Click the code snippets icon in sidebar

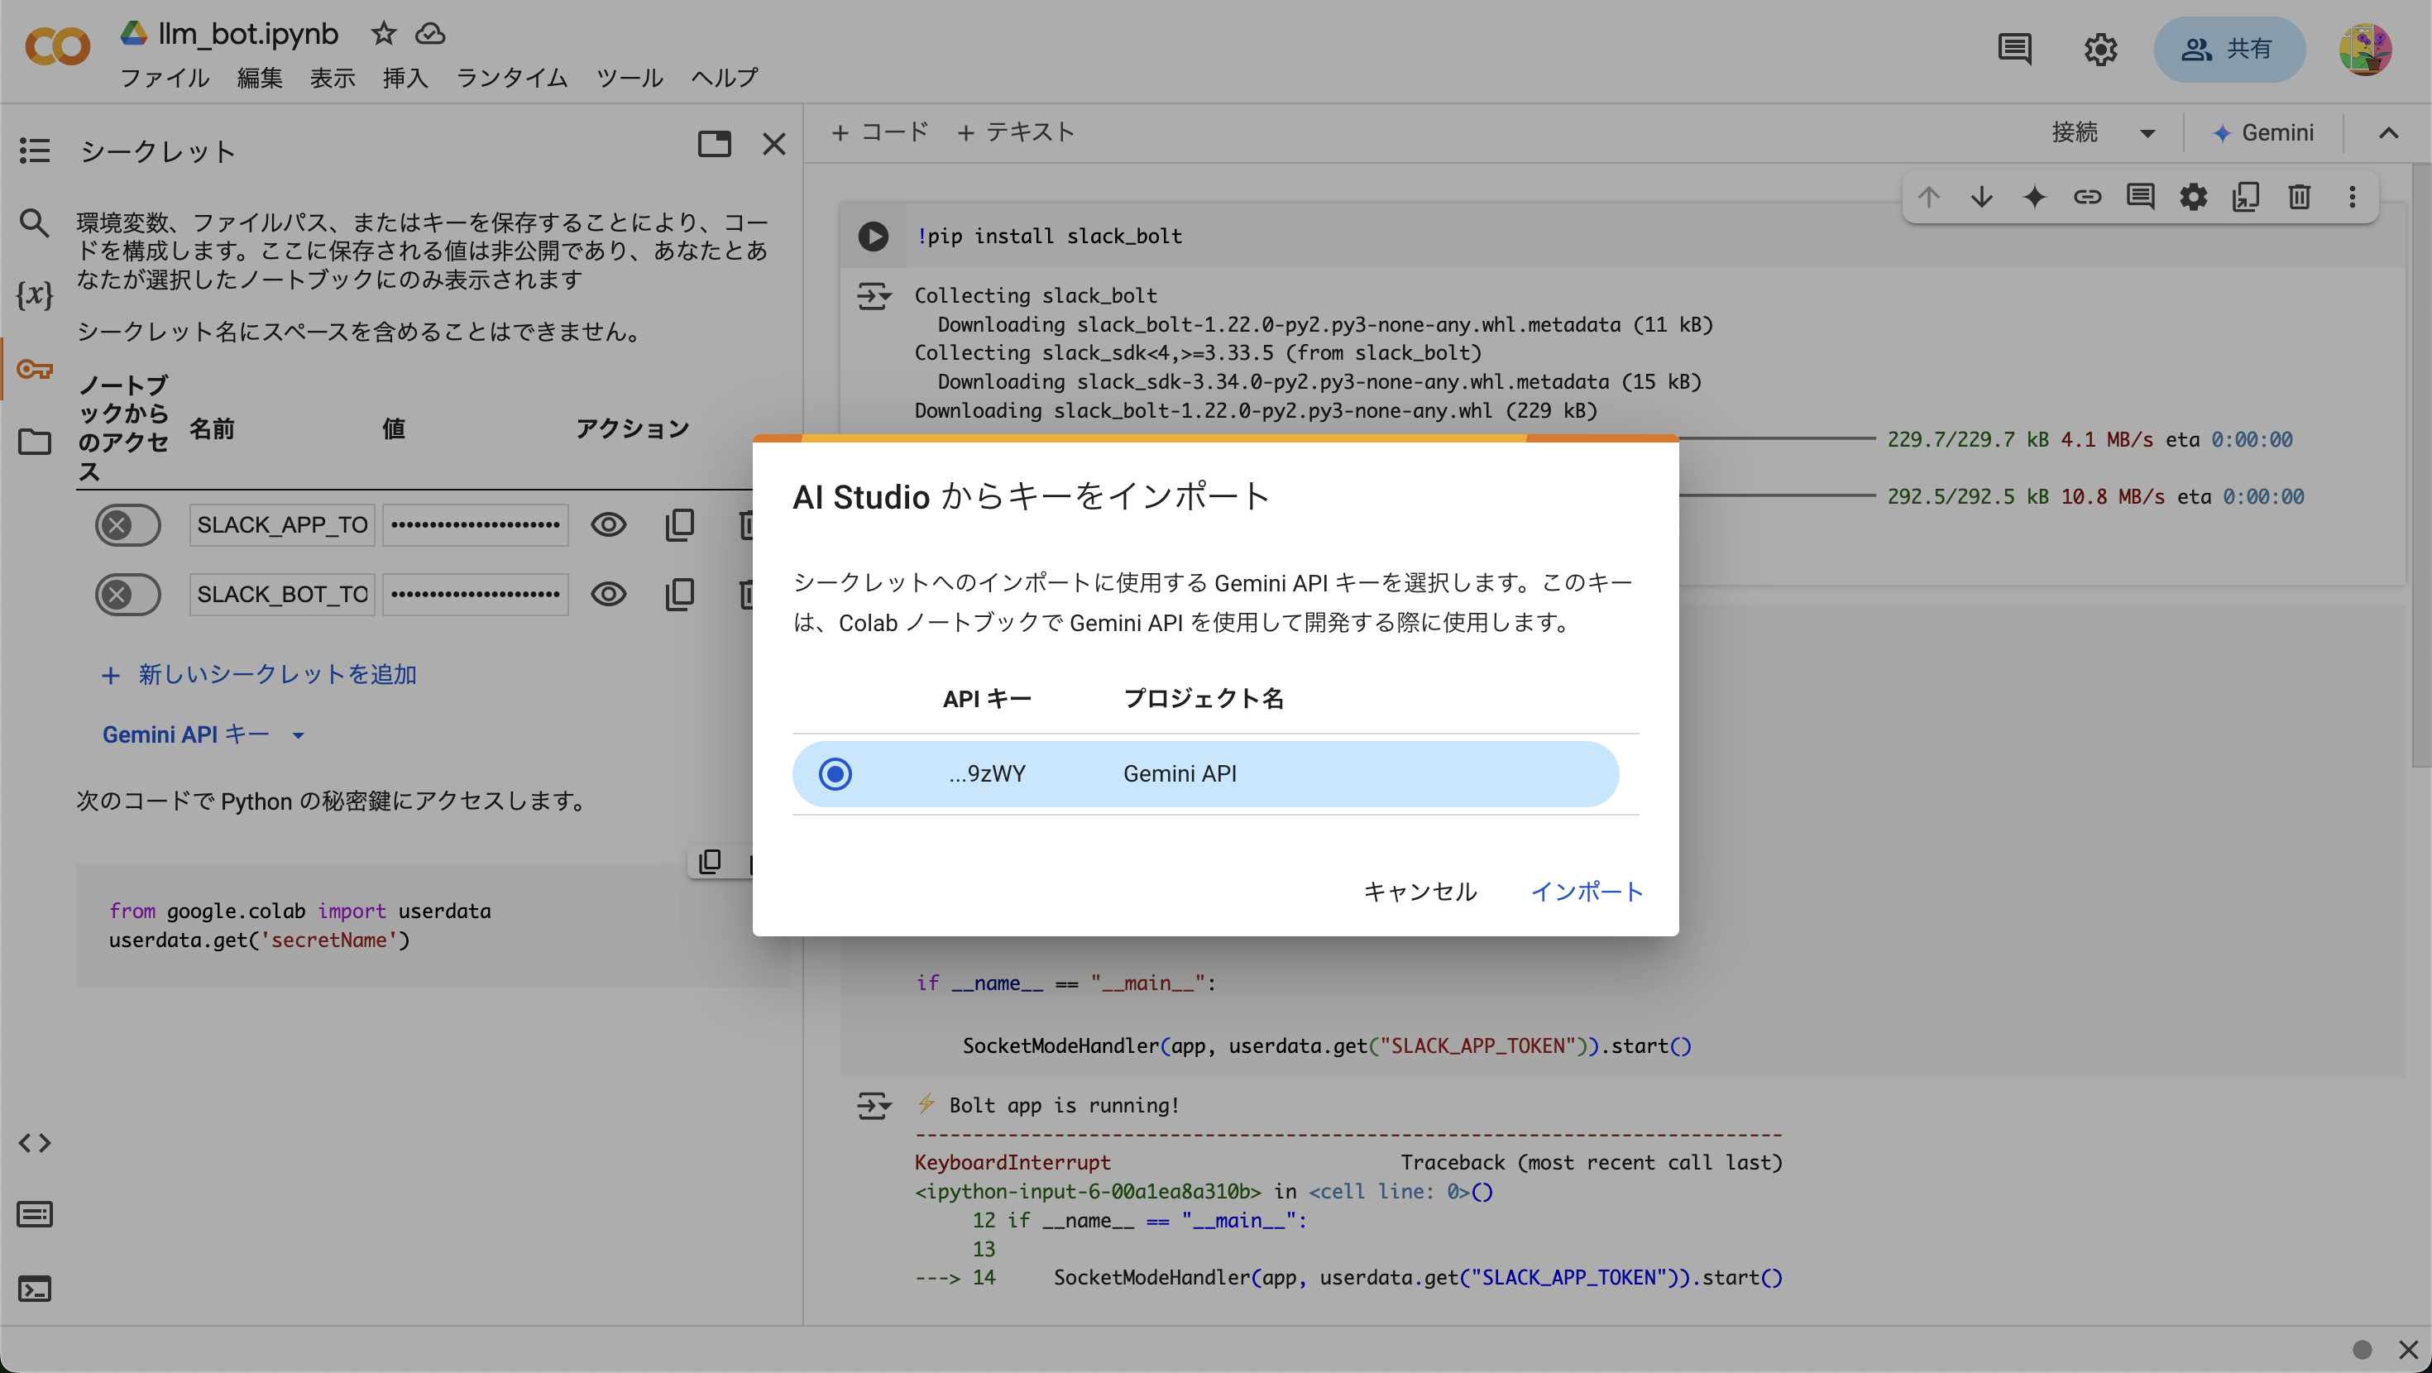(x=35, y=1144)
